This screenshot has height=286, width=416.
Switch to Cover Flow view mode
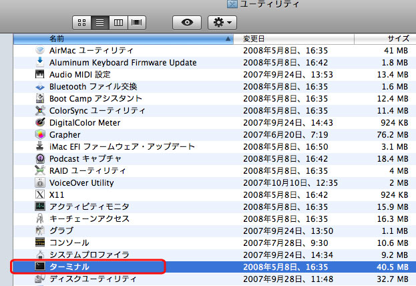[137, 23]
